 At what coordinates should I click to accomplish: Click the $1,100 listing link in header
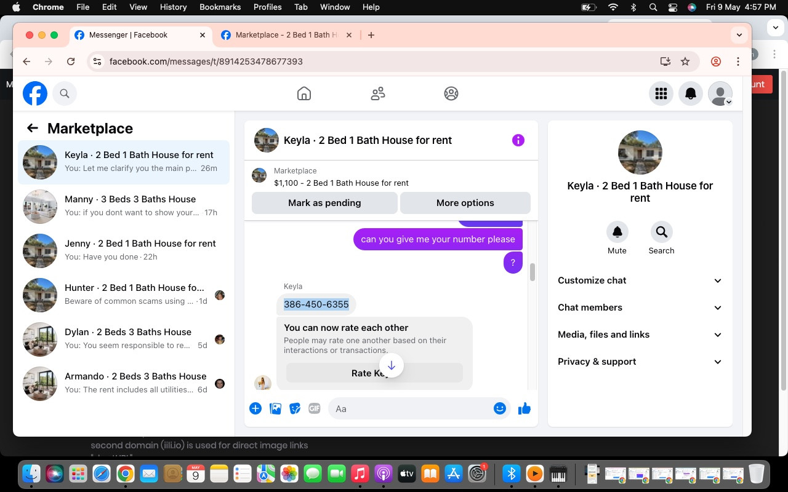[x=341, y=183]
